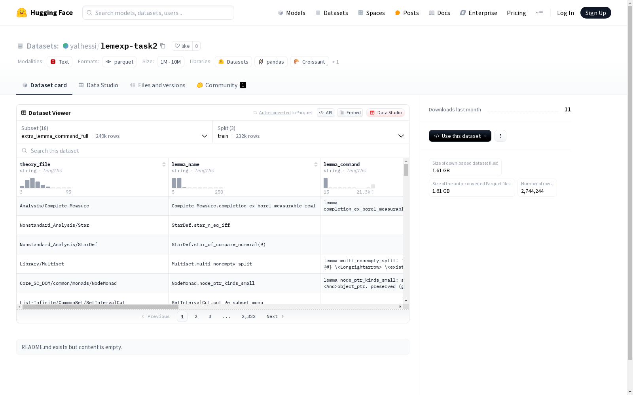Click lemma_command lengths histogram
Image resolution: width=633 pixels, height=395 pixels.
(x=349, y=183)
